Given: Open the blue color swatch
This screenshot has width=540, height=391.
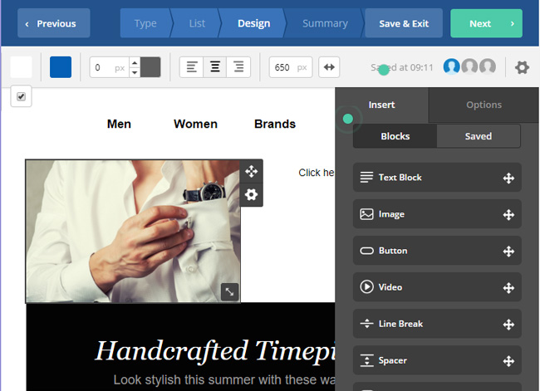Looking at the screenshot, I should (x=61, y=67).
